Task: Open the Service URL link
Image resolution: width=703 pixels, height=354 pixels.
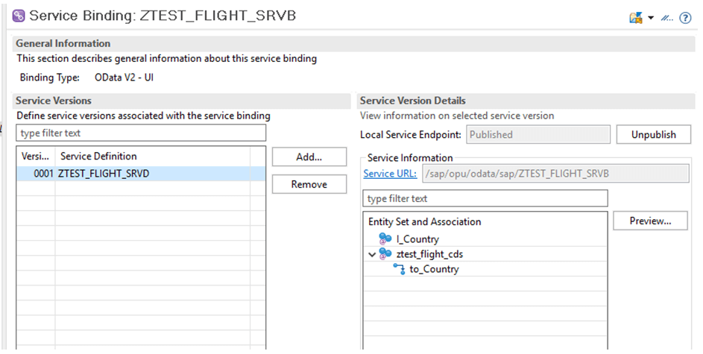Action: pyautogui.click(x=390, y=174)
